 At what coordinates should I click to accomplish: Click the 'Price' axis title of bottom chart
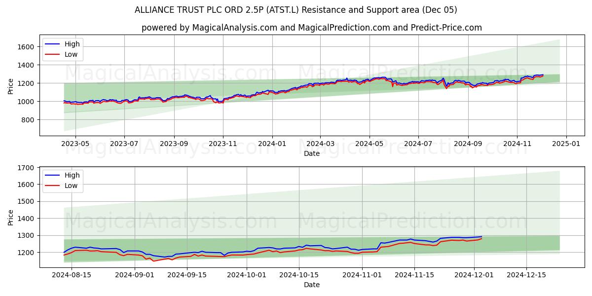click(x=11, y=217)
